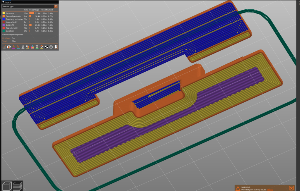Click the Solid infill percentage bar
This screenshot has height=191, width=300.
pyautogui.click(x=30, y=25)
